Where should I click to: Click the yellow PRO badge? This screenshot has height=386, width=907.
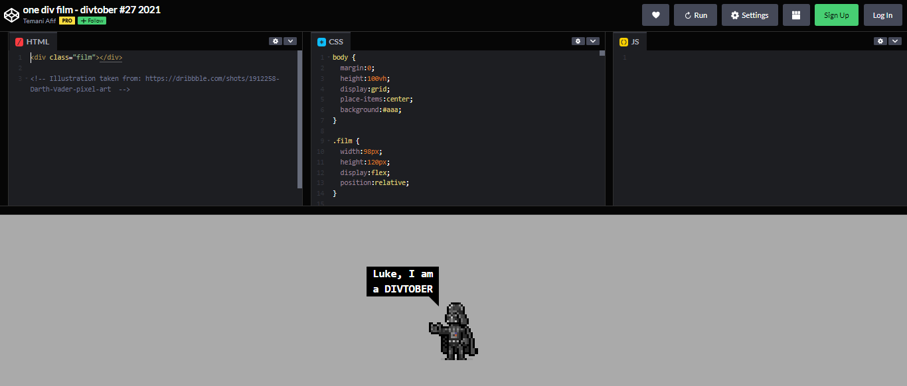[66, 20]
